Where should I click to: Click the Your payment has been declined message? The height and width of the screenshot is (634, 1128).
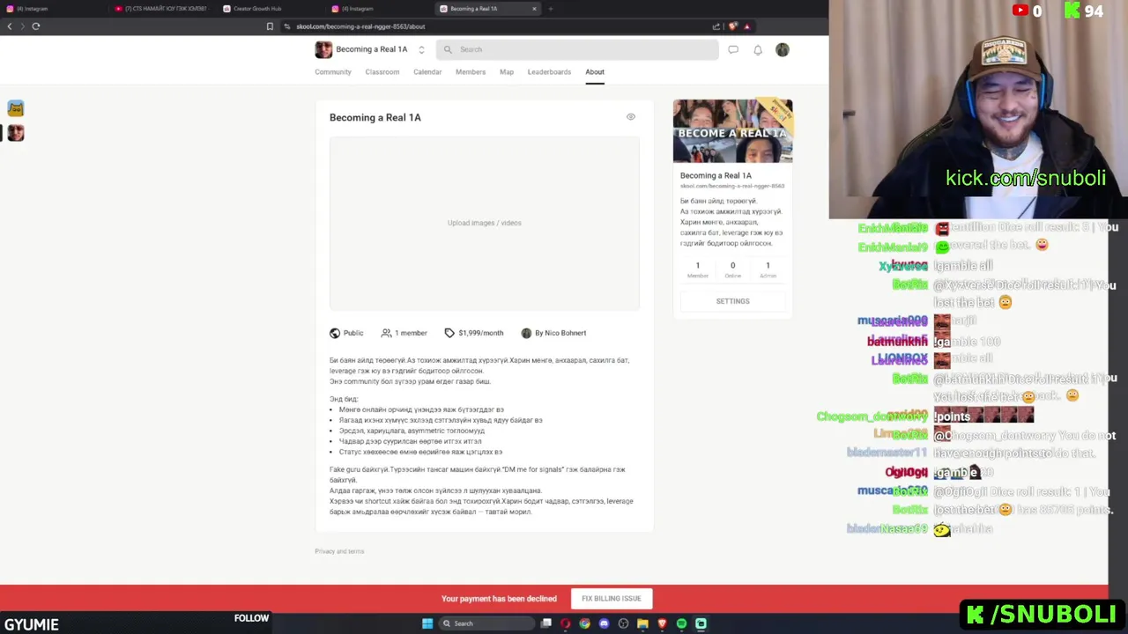click(x=499, y=599)
